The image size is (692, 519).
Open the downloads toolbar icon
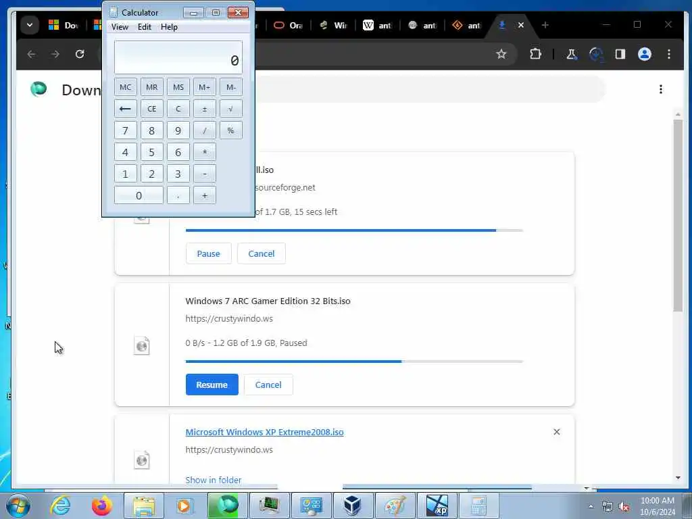596,54
